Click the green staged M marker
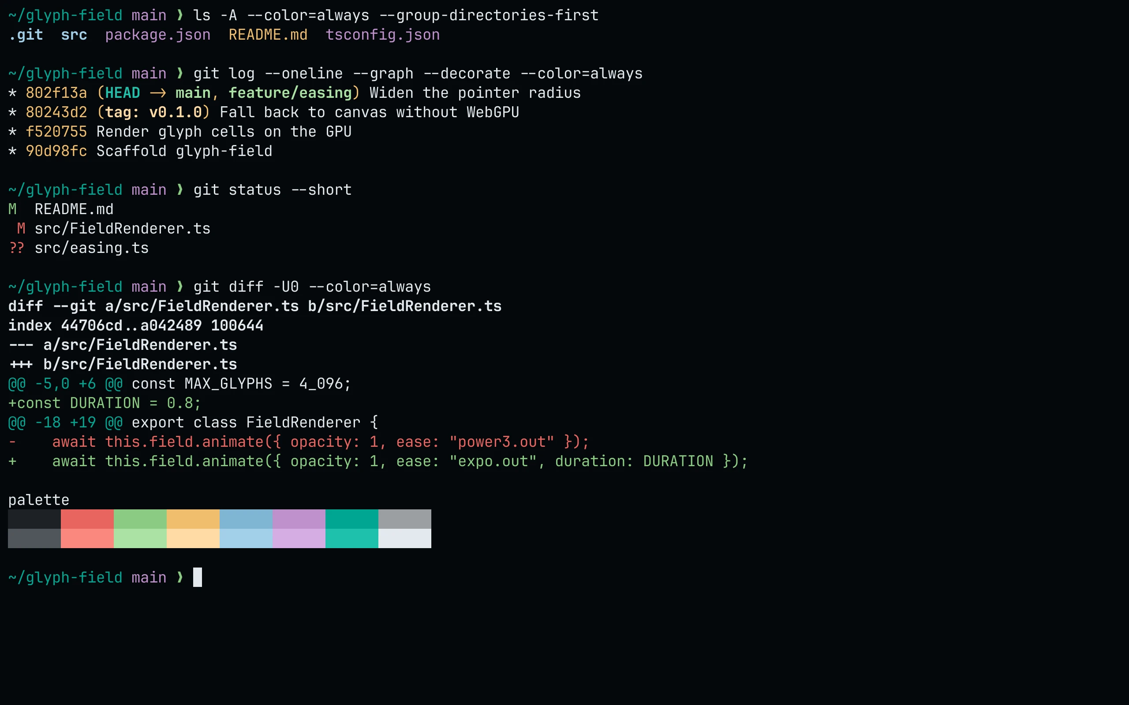This screenshot has height=705, width=1129. pyautogui.click(x=13, y=209)
